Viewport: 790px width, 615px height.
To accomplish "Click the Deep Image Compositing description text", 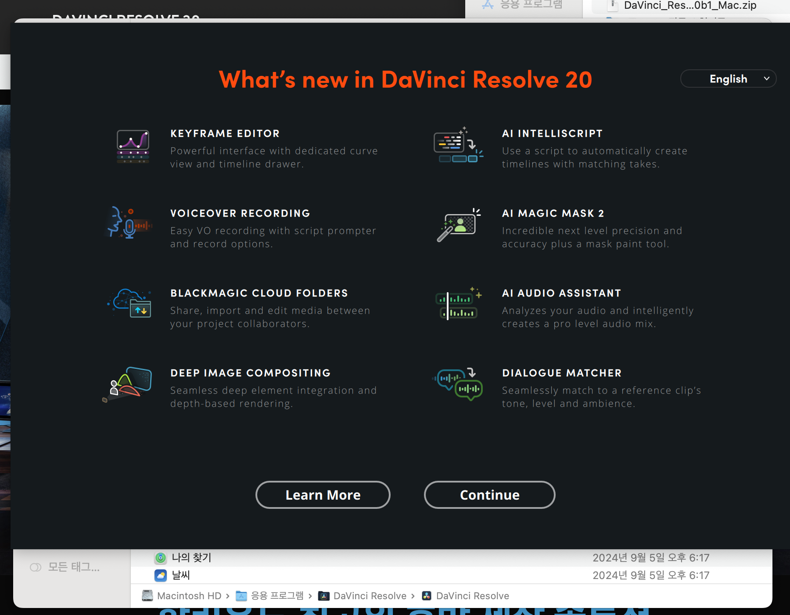I will (x=273, y=397).
